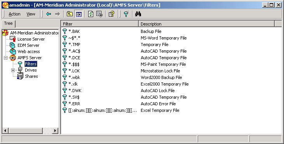
Task: Select Drives in the tree
Action: tap(31, 70)
